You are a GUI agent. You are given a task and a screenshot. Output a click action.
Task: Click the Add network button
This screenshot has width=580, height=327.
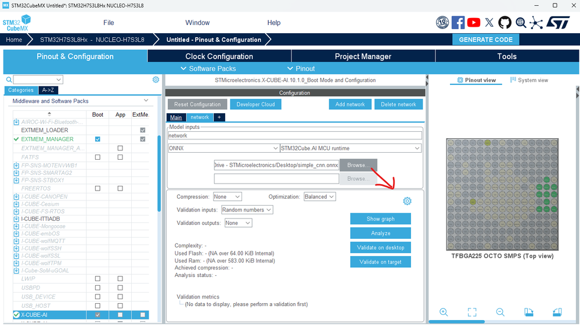(x=350, y=105)
